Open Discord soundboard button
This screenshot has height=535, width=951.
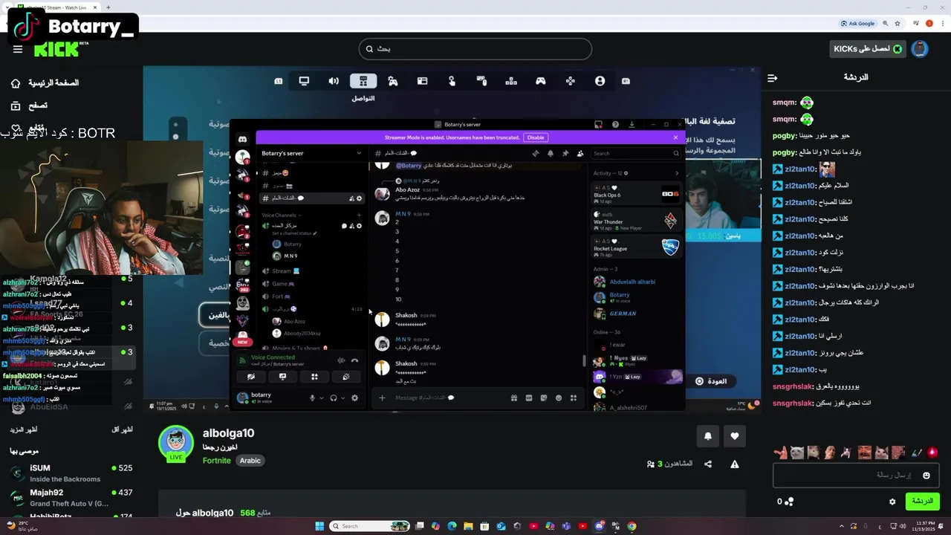click(346, 377)
